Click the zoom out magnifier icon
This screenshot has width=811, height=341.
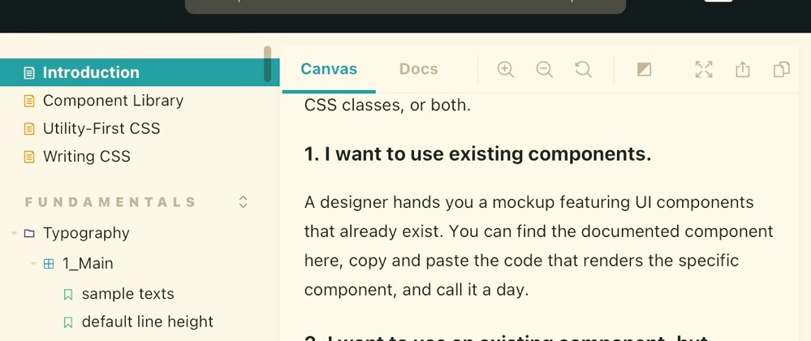(x=545, y=70)
